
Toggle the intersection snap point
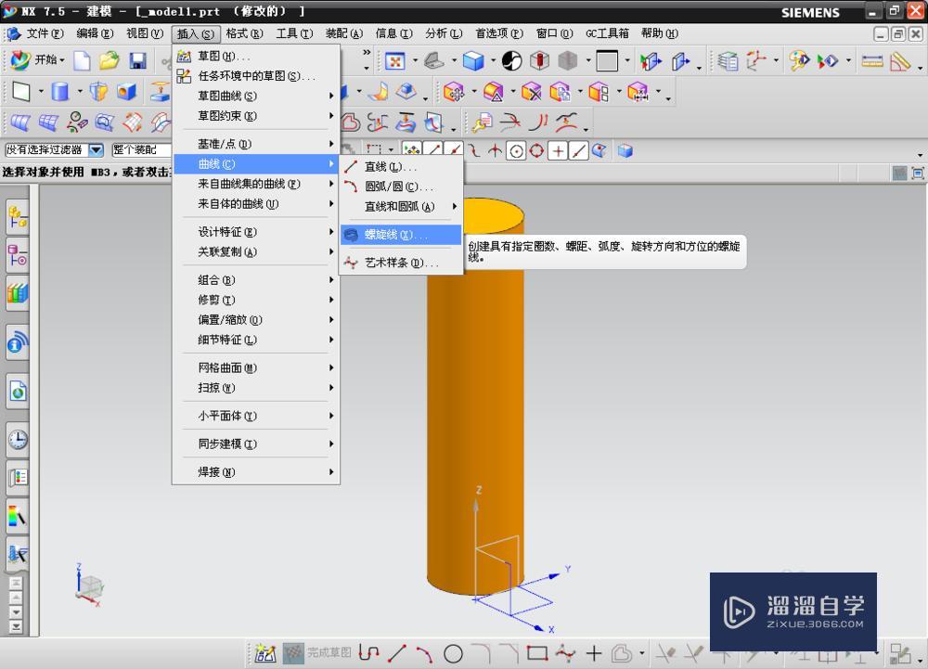(495, 151)
